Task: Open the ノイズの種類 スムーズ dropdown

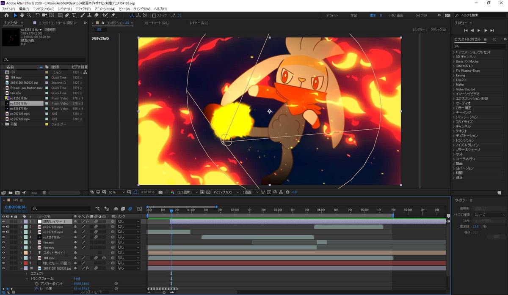Action: (x=490, y=215)
